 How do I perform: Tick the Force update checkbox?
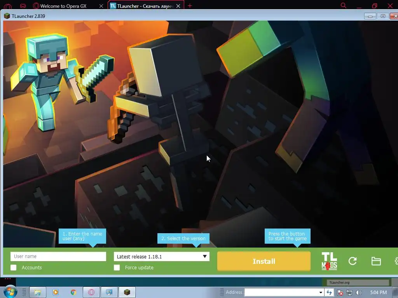117,268
